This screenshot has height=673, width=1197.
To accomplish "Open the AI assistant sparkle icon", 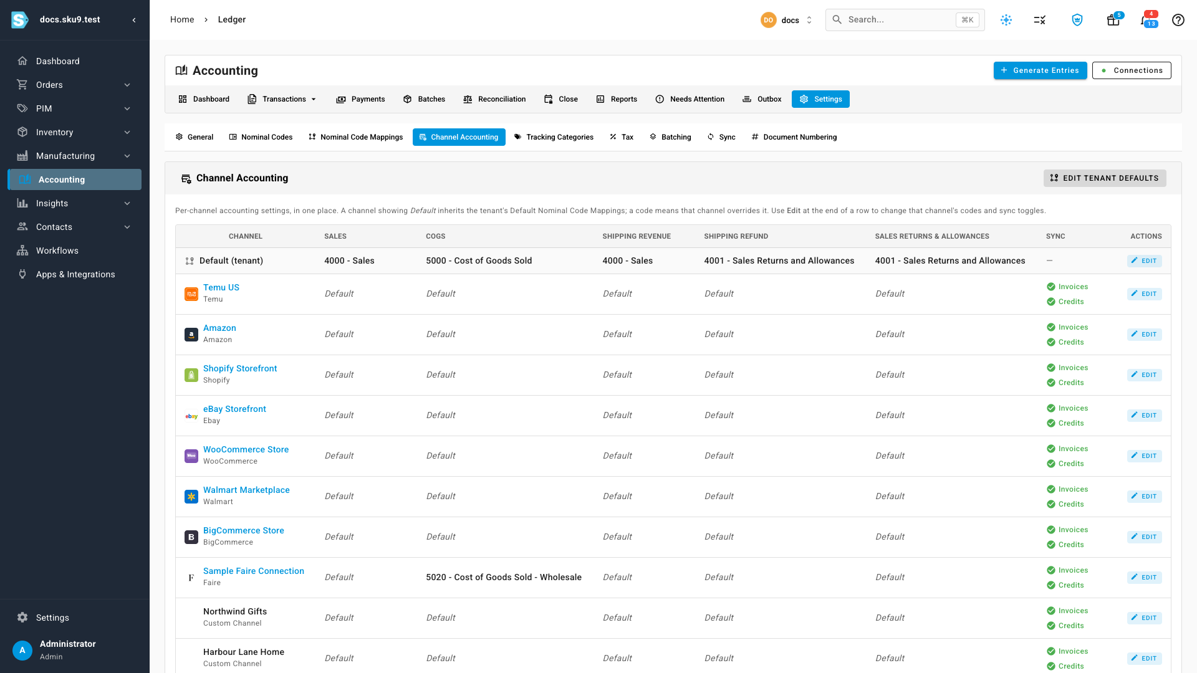I will (x=1006, y=20).
